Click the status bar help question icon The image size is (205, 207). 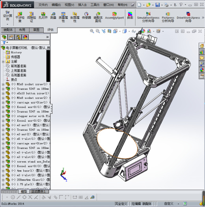(185, 204)
